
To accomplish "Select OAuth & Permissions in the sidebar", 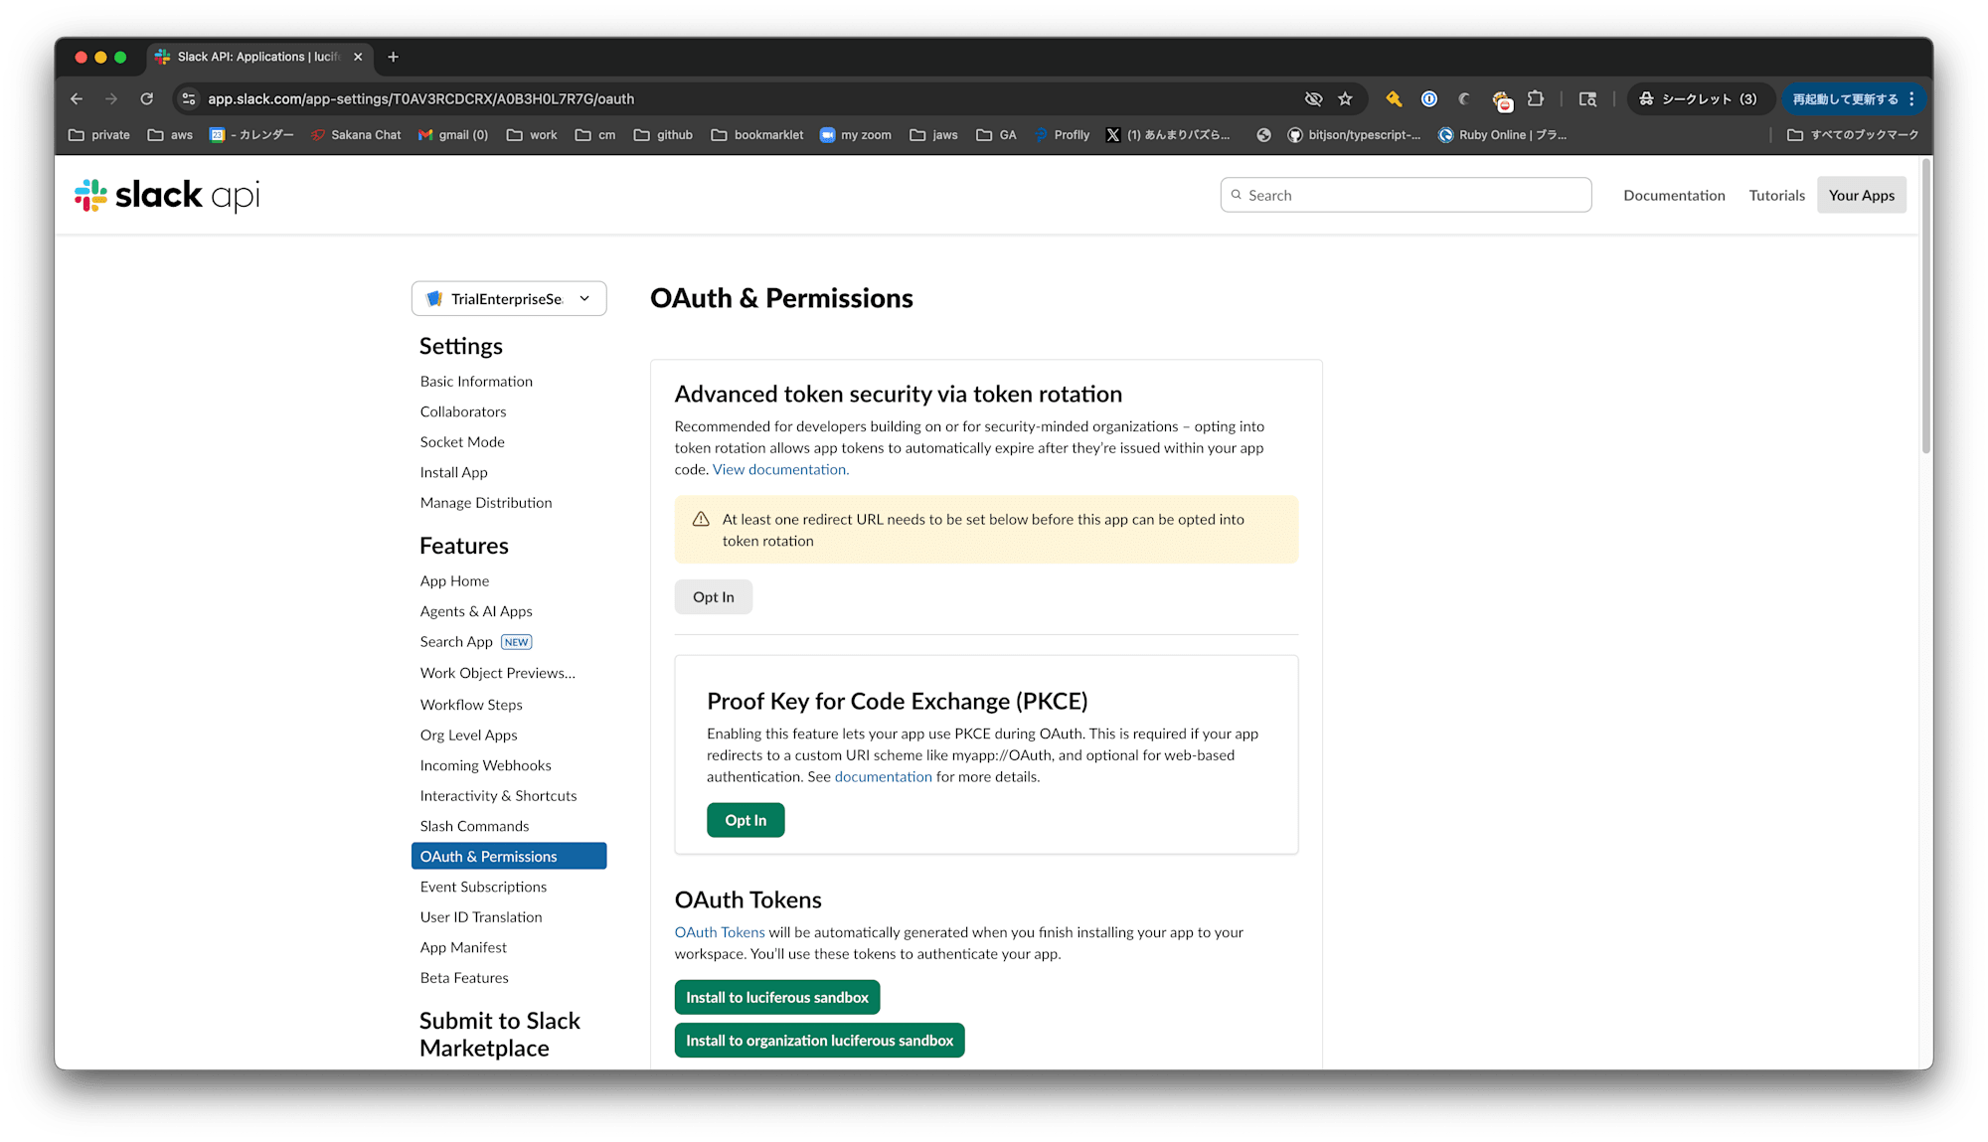I will [x=509, y=856].
